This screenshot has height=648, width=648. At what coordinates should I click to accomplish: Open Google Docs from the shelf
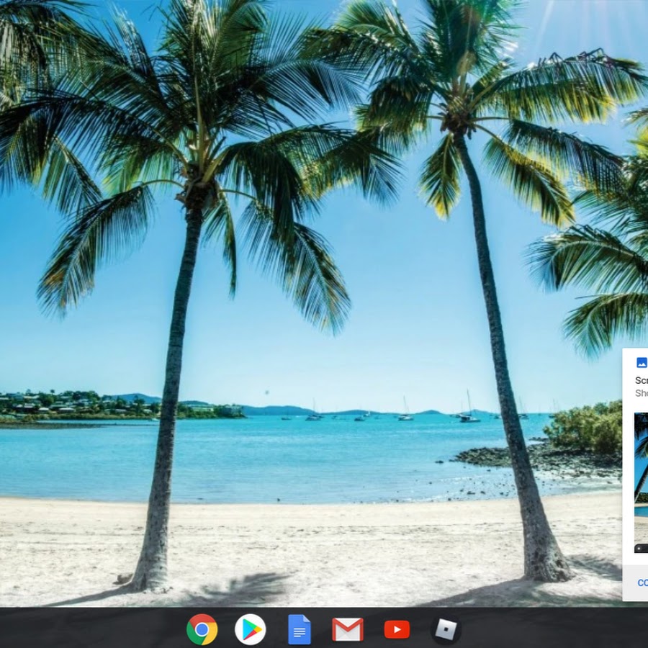(299, 630)
